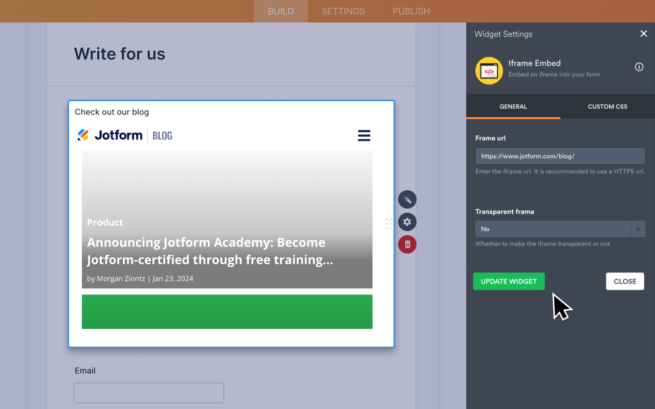The image size is (655, 409).
Task: Delete the widget using the red trash icon
Action: click(407, 244)
